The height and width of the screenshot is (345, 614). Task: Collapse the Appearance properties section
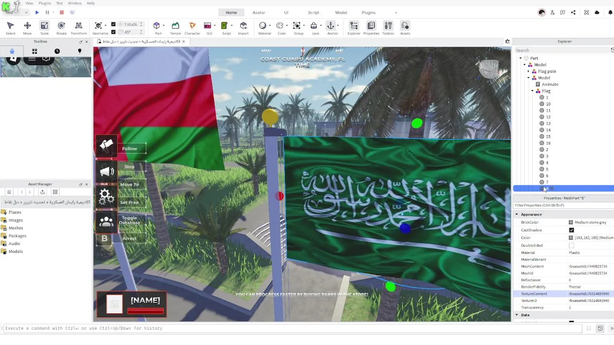517,214
